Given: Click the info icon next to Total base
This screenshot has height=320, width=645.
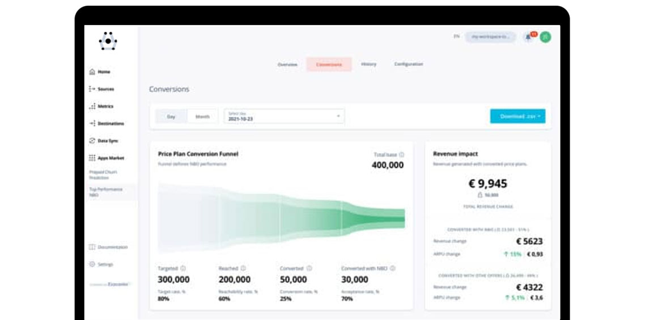Looking at the screenshot, I should tap(401, 155).
